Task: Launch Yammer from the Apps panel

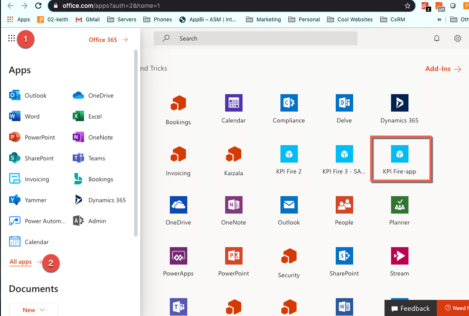Action: pos(28,200)
